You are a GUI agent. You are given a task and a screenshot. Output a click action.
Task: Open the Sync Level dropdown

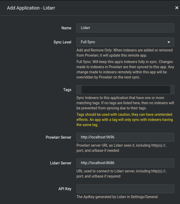point(125,42)
